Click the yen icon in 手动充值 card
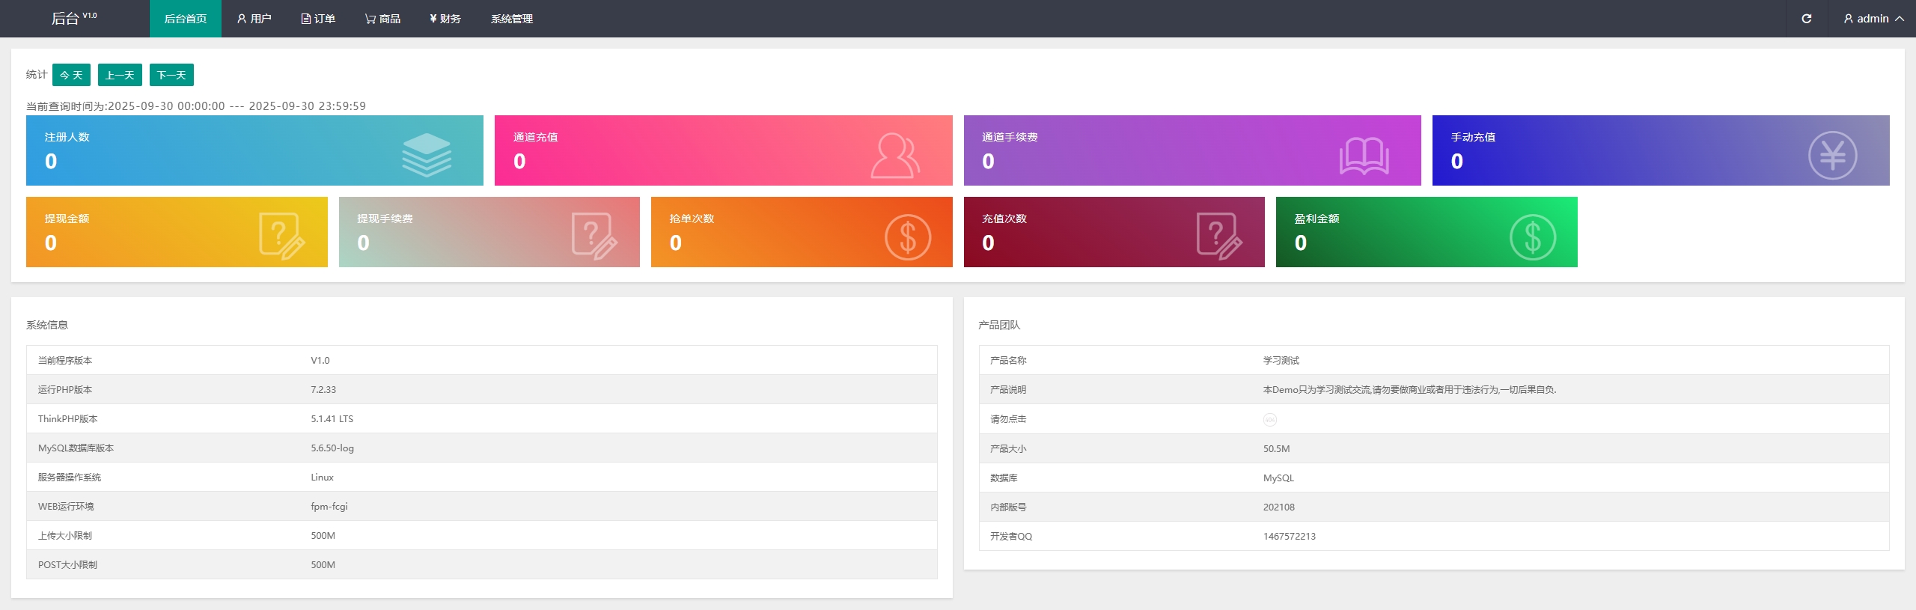Screen dimensions: 1916x610 [x=1832, y=155]
